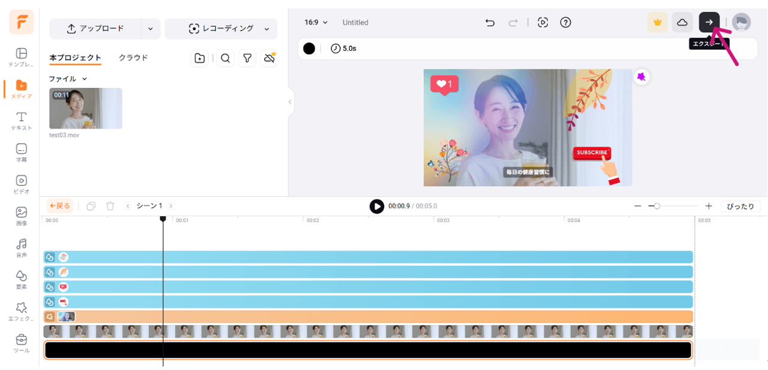Click the 戻る back button

(x=60, y=206)
